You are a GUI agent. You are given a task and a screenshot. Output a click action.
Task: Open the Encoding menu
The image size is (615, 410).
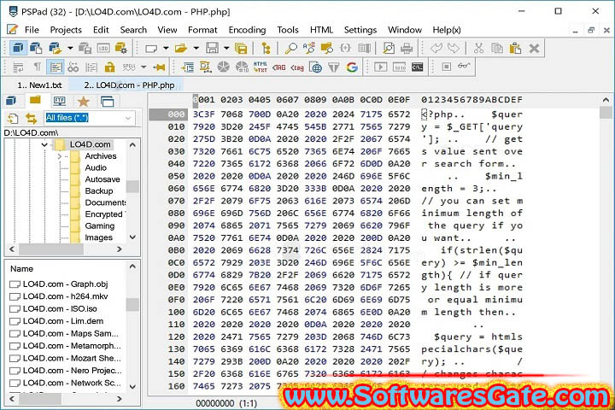(247, 30)
